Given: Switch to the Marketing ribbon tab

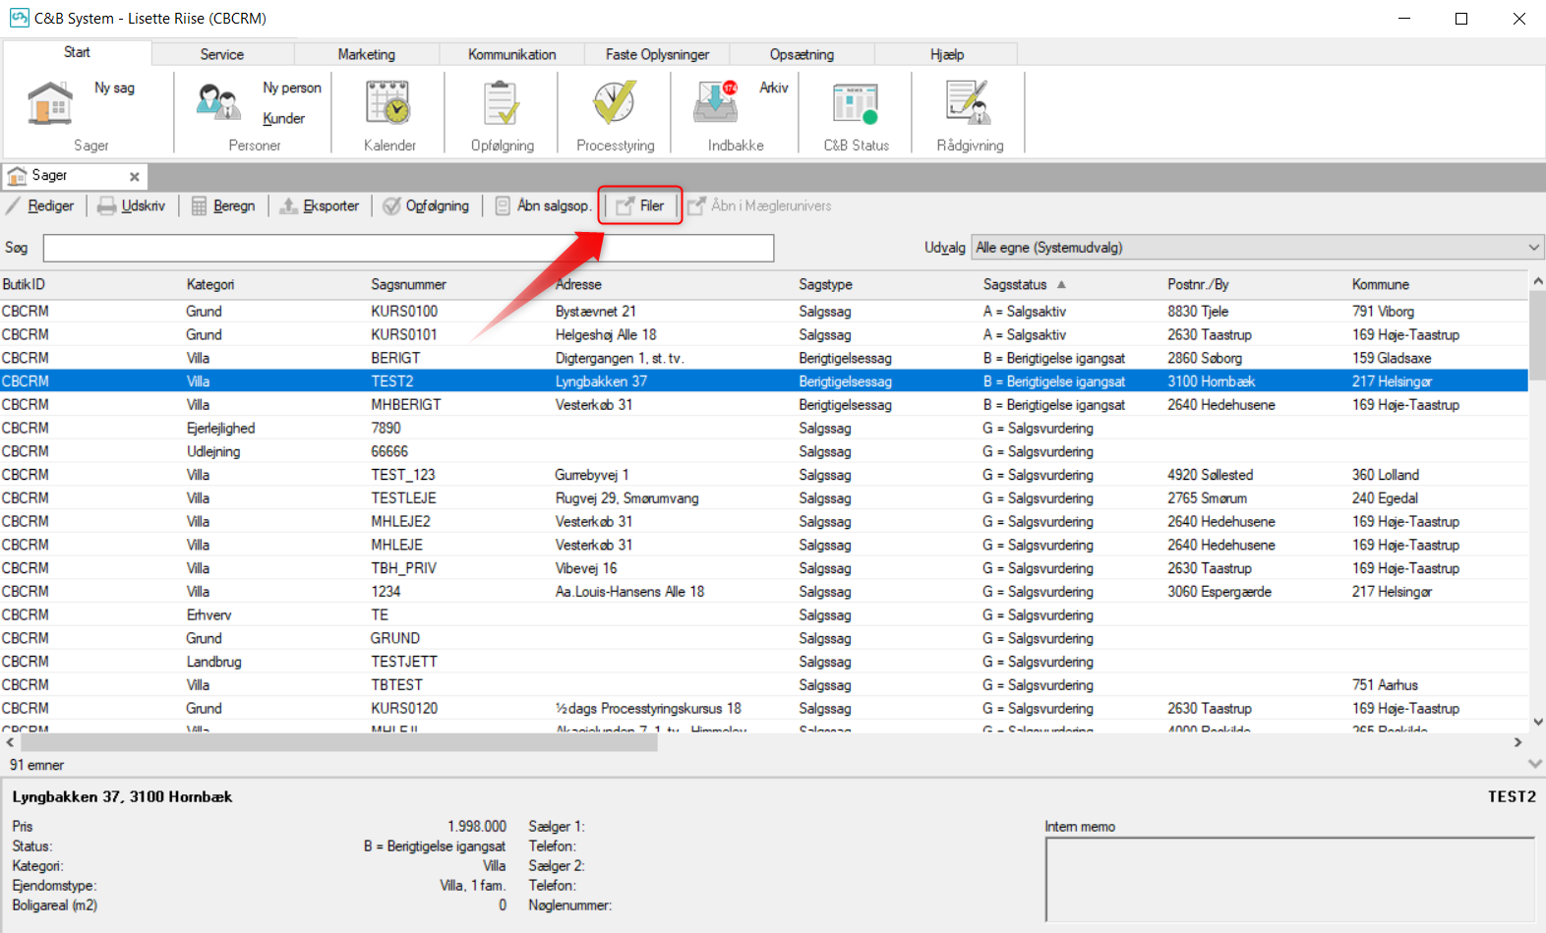Looking at the screenshot, I should point(366,54).
